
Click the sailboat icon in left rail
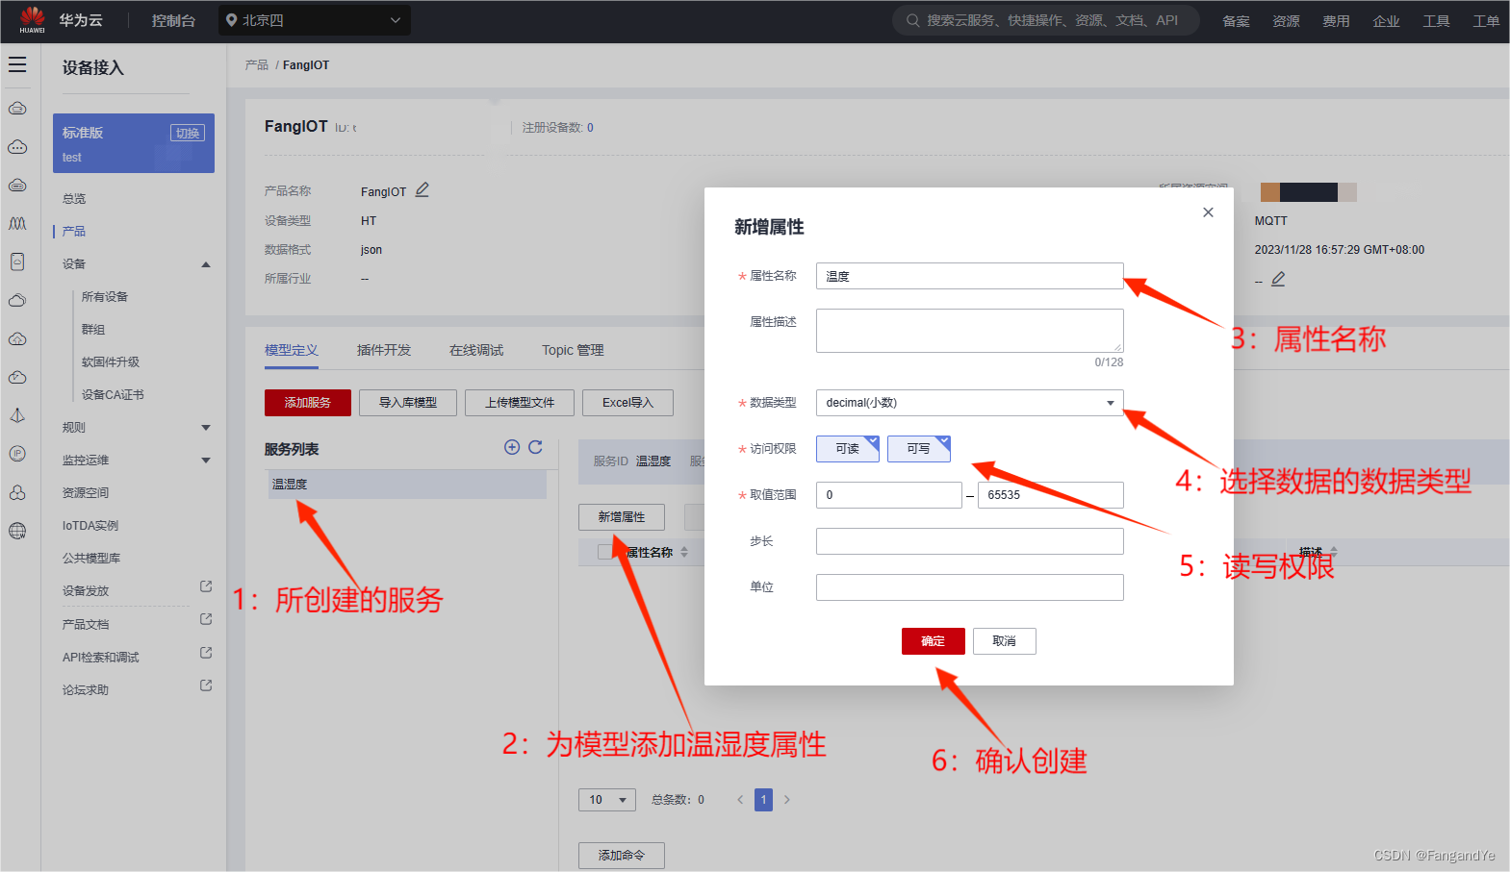(17, 415)
